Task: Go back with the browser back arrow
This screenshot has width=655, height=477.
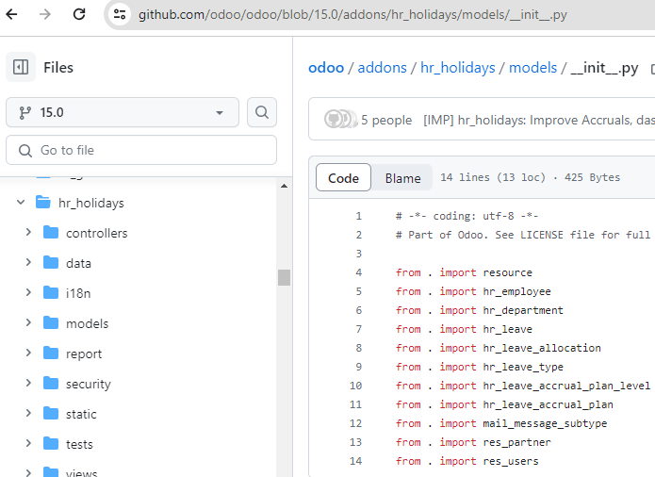Action: [x=11, y=14]
